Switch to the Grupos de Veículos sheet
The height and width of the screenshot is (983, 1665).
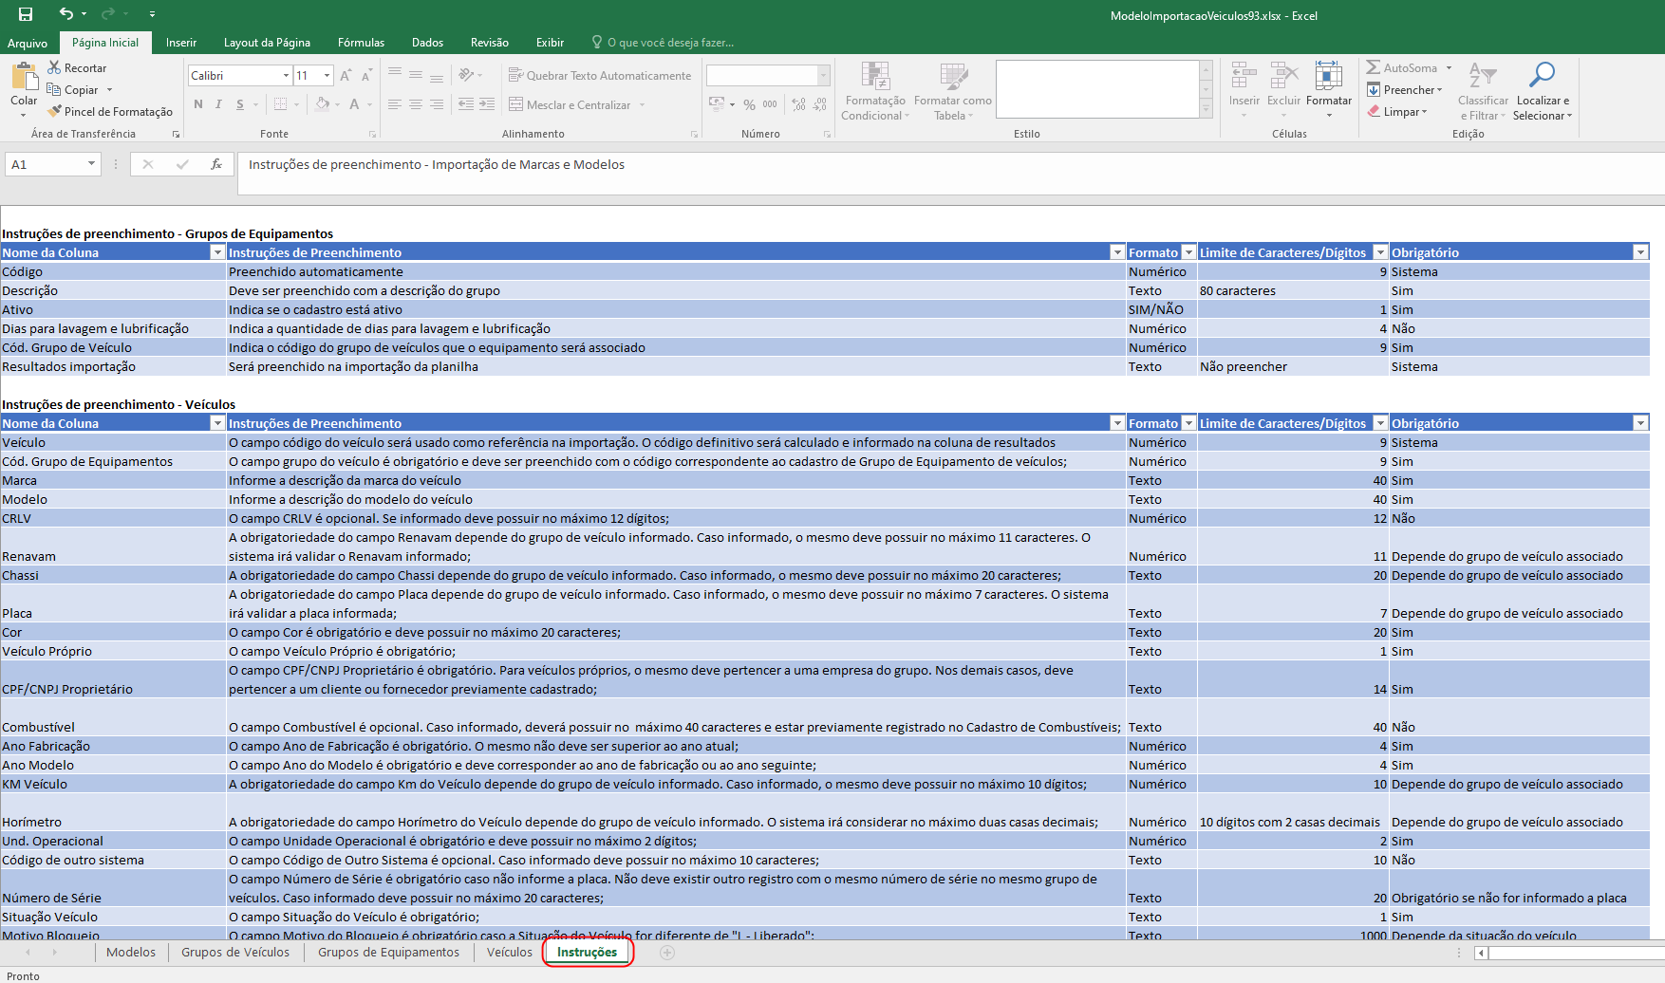pos(235,953)
